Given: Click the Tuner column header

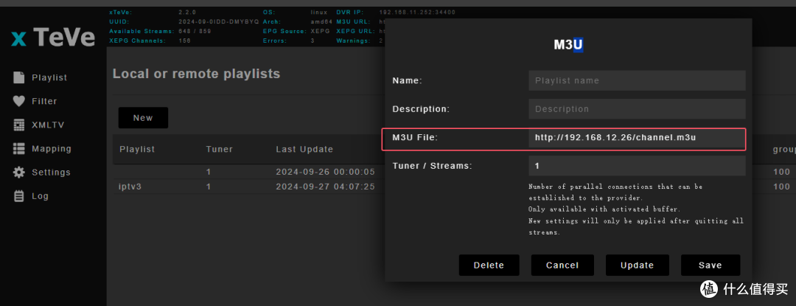Looking at the screenshot, I should 220,149.
